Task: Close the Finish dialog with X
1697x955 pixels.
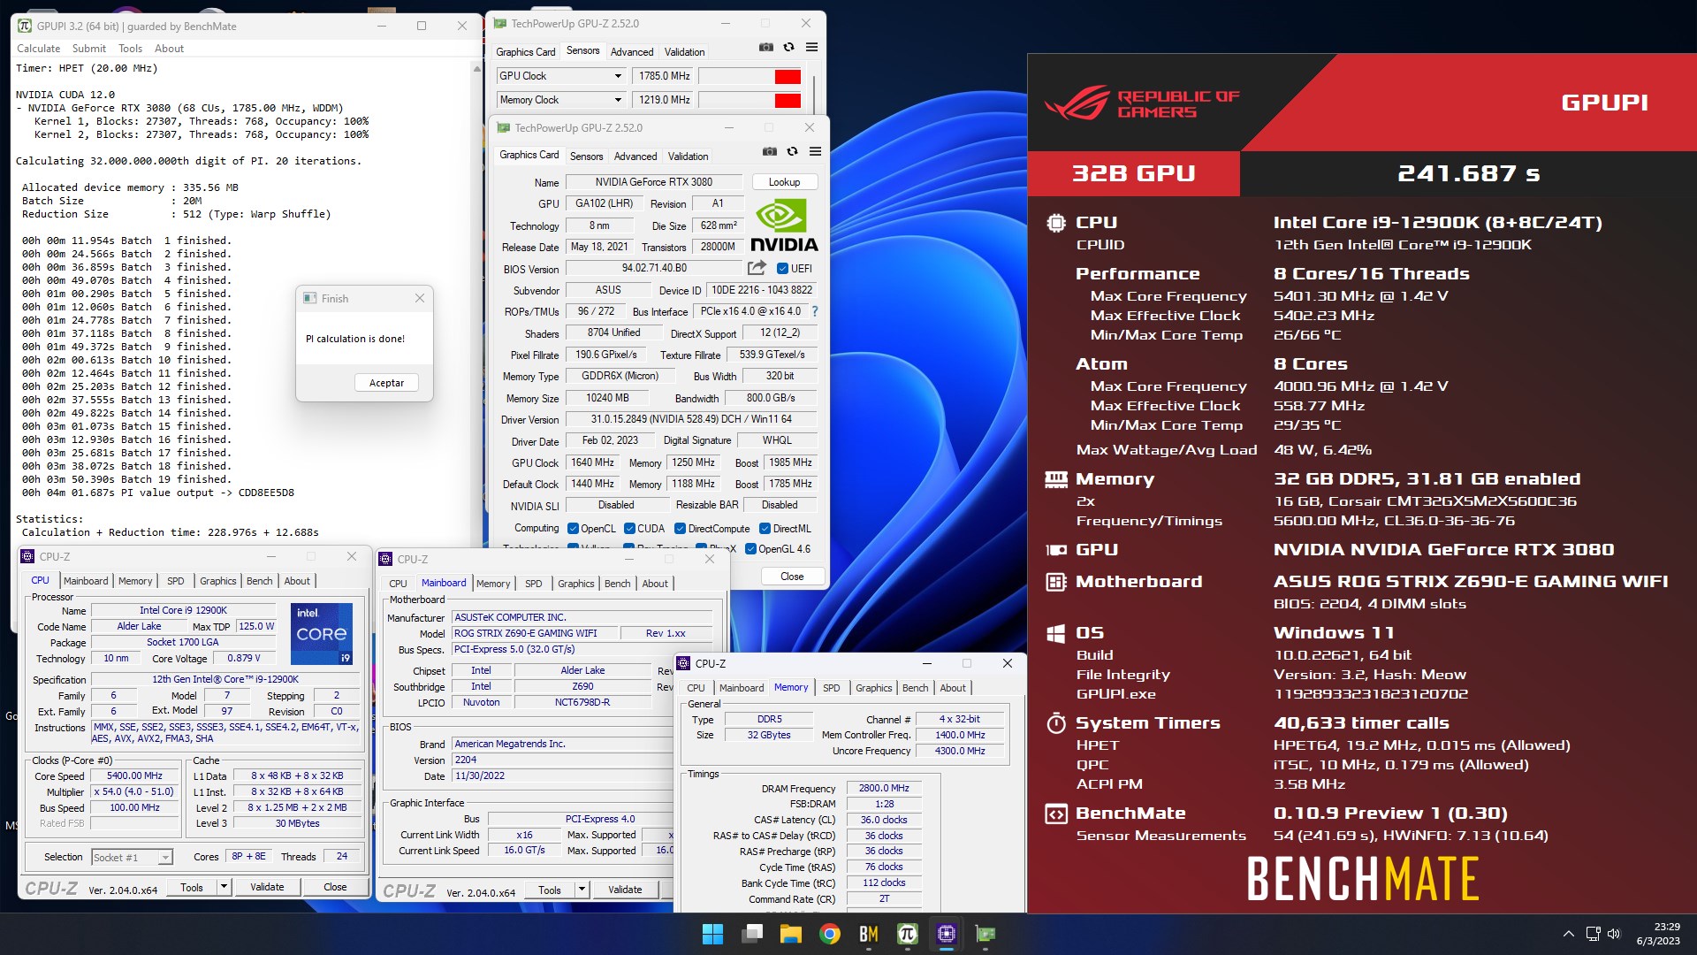Action: pyautogui.click(x=420, y=298)
